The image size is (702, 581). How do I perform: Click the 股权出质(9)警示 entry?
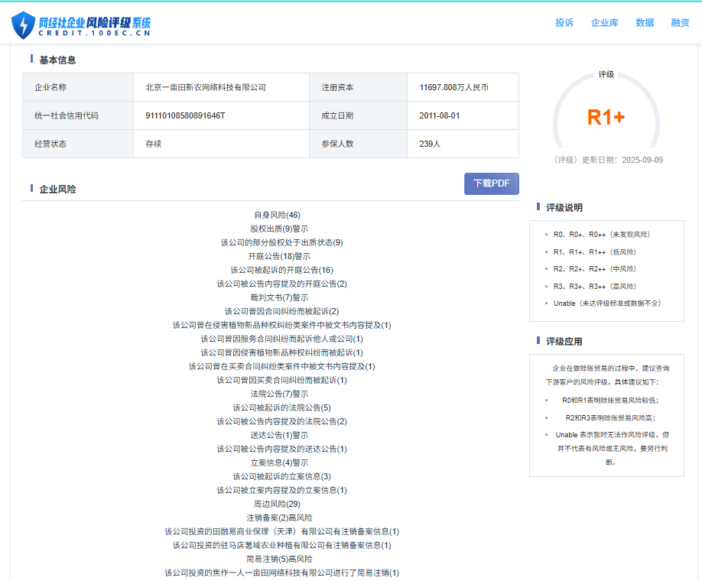click(x=279, y=229)
